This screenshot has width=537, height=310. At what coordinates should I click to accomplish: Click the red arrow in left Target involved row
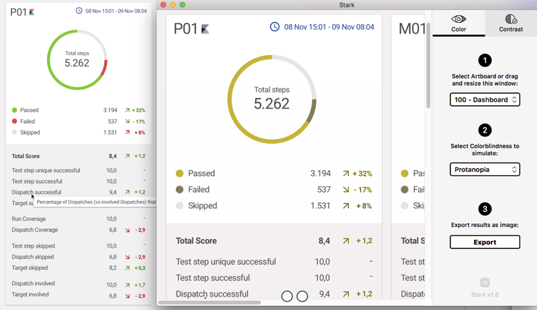coord(128,296)
